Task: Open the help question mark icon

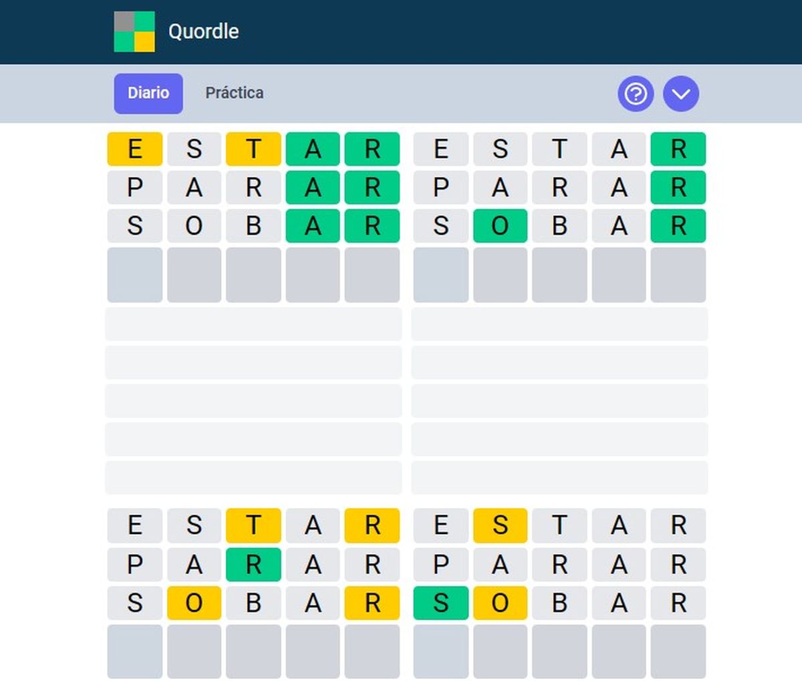Action: point(635,94)
